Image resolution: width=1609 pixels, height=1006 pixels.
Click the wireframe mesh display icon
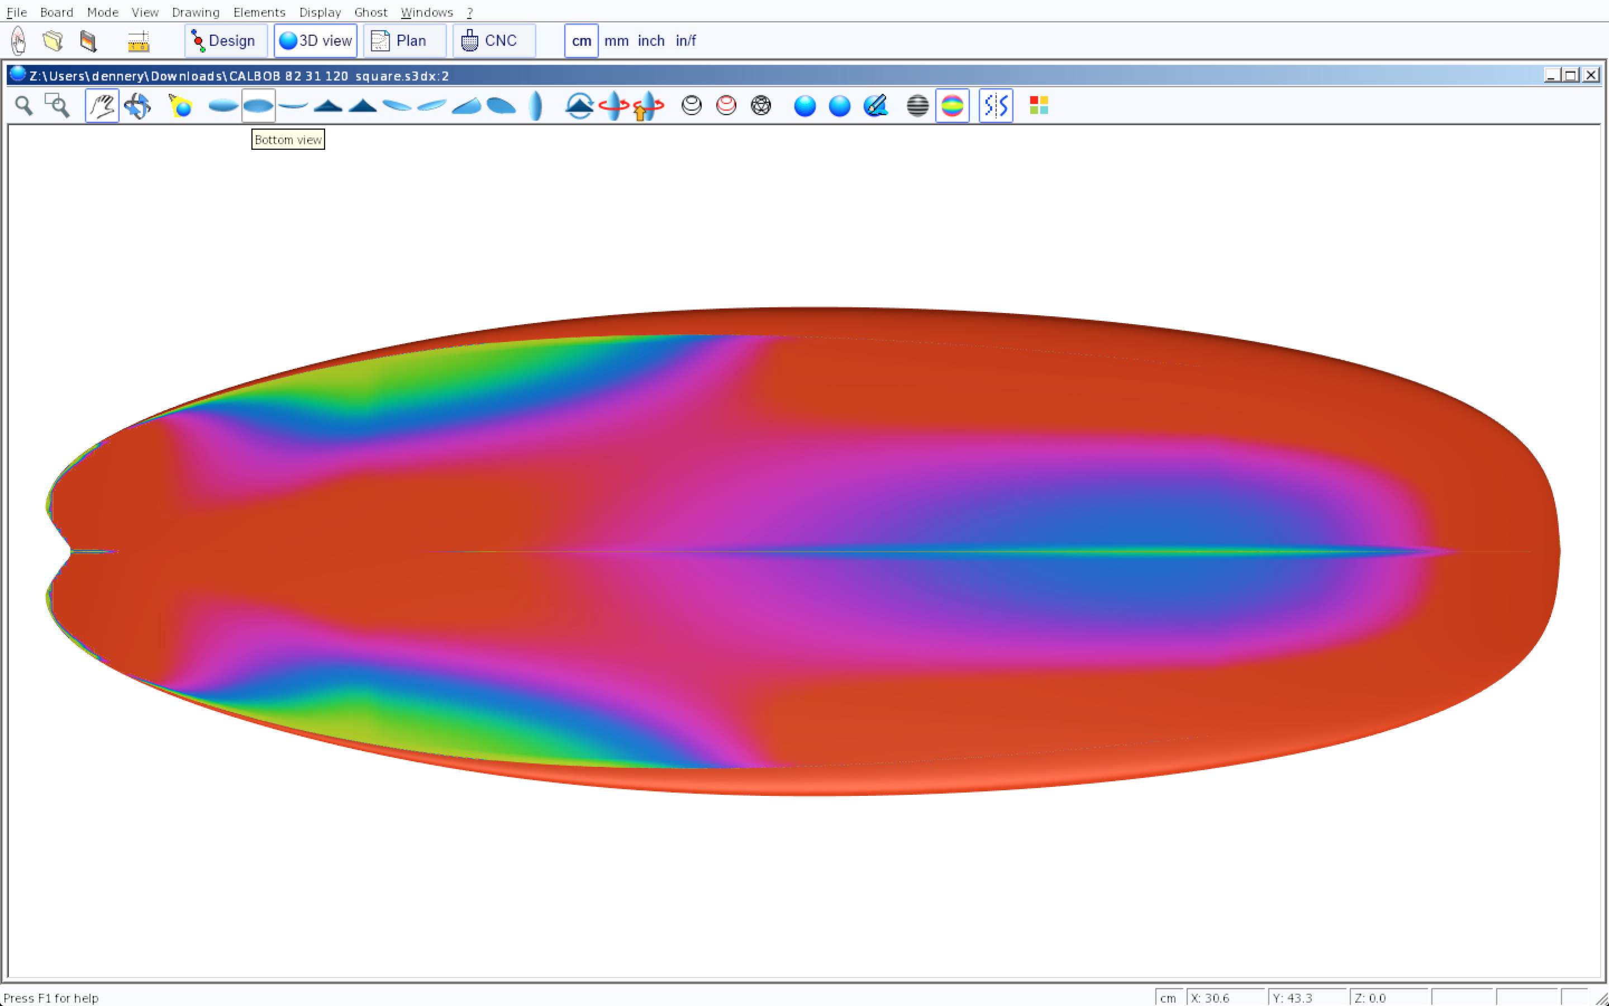point(760,106)
